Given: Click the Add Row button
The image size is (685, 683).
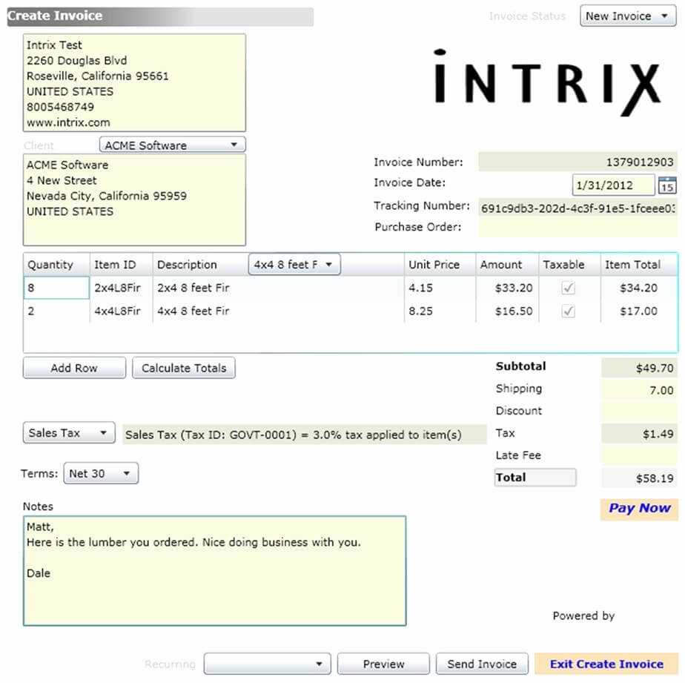Looking at the screenshot, I should 74,368.
